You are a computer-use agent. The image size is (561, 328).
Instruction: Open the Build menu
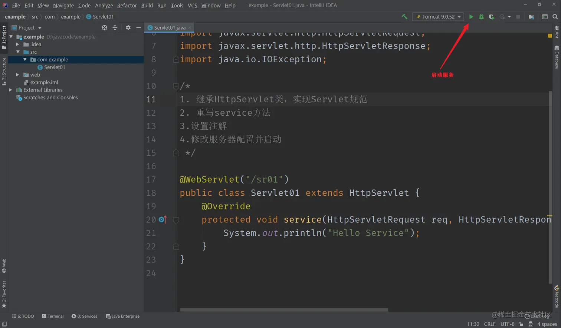click(147, 5)
